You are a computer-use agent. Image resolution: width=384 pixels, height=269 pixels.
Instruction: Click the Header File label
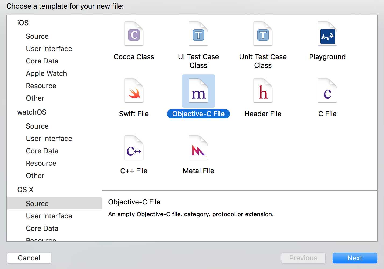[263, 114]
